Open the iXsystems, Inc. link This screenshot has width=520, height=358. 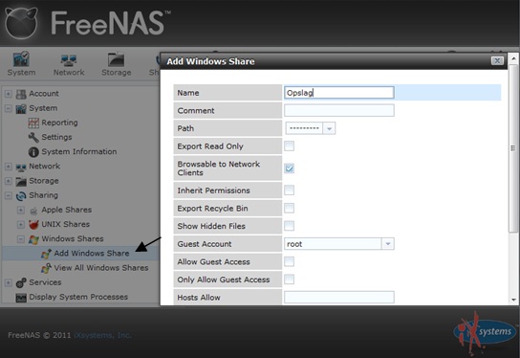pos(102,335)
